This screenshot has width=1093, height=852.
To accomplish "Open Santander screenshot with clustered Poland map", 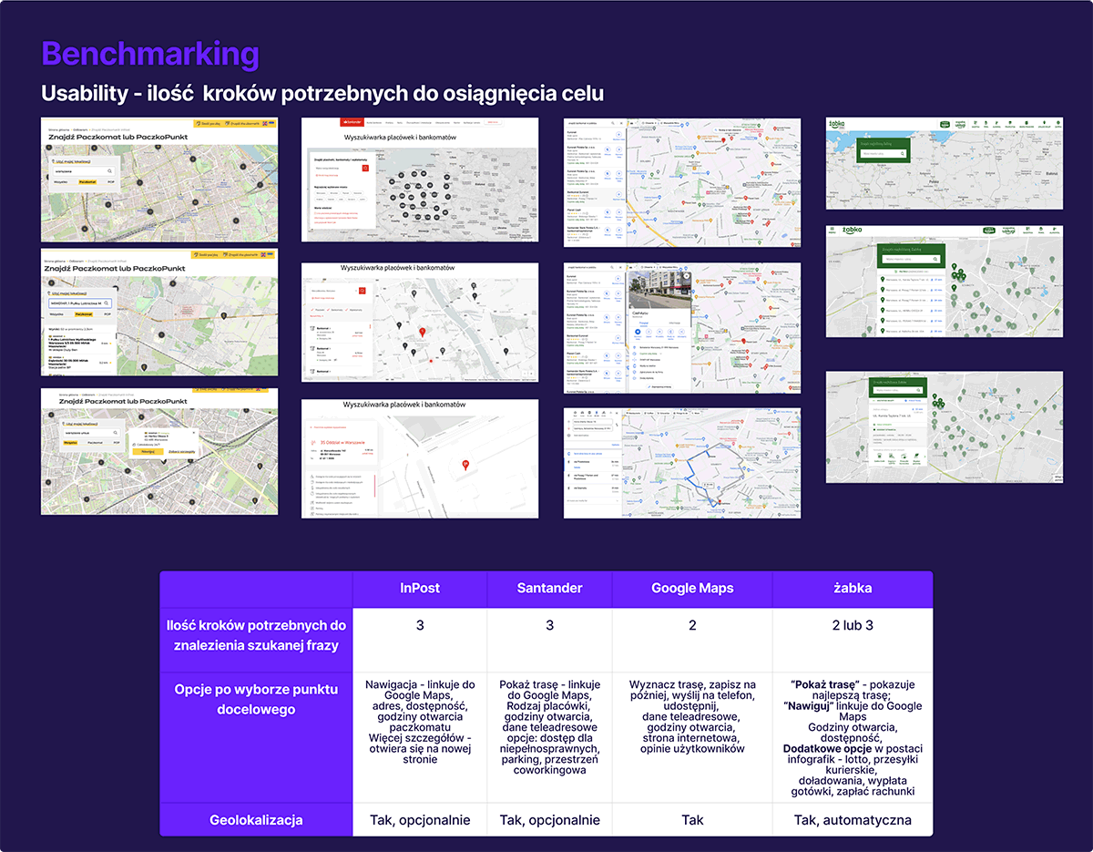I will tap(420, 180).
